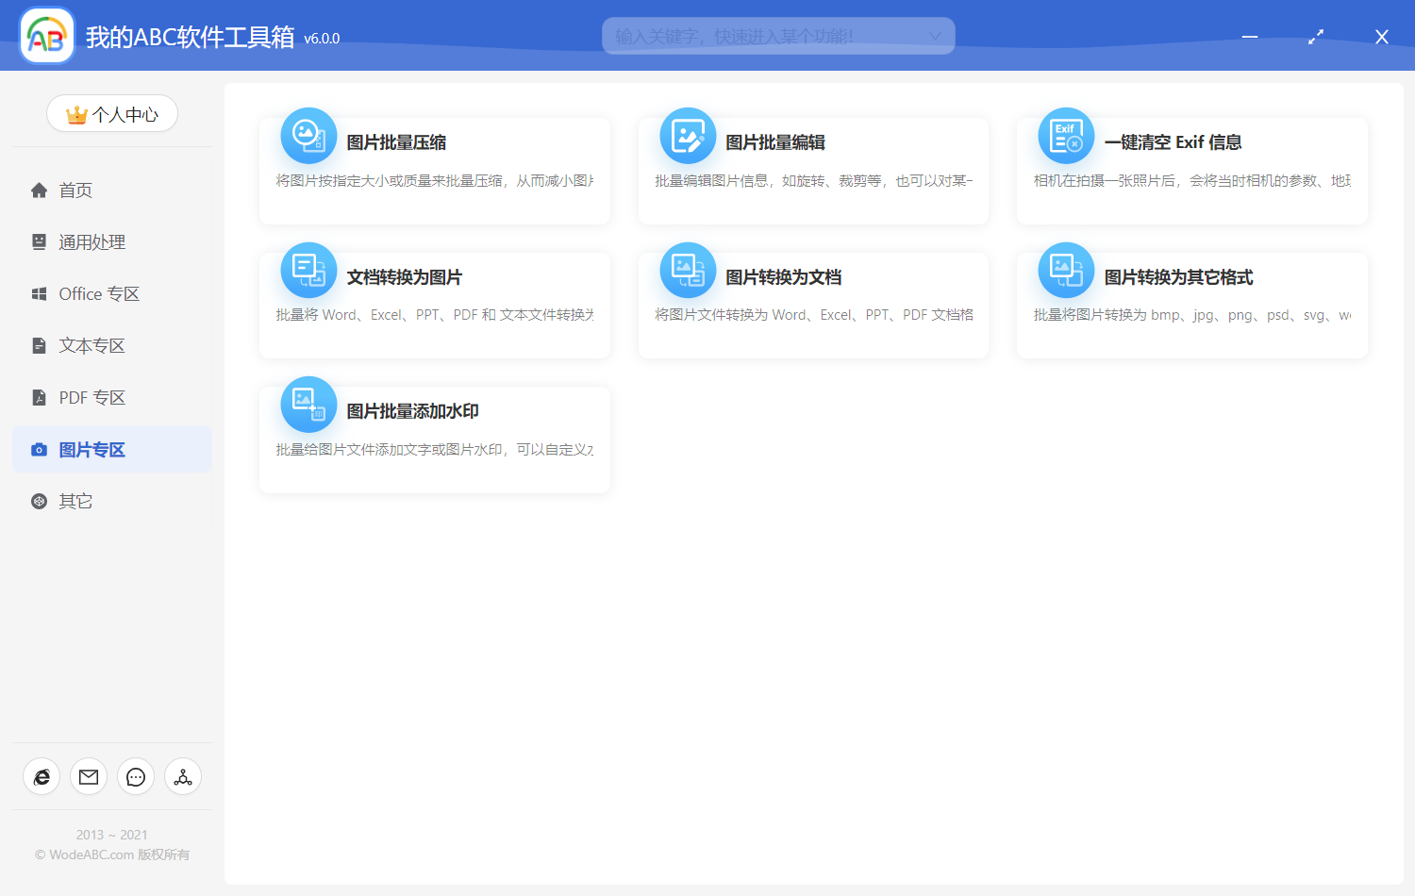Open the 文档转换为图片 tool icon

point(308,271)
